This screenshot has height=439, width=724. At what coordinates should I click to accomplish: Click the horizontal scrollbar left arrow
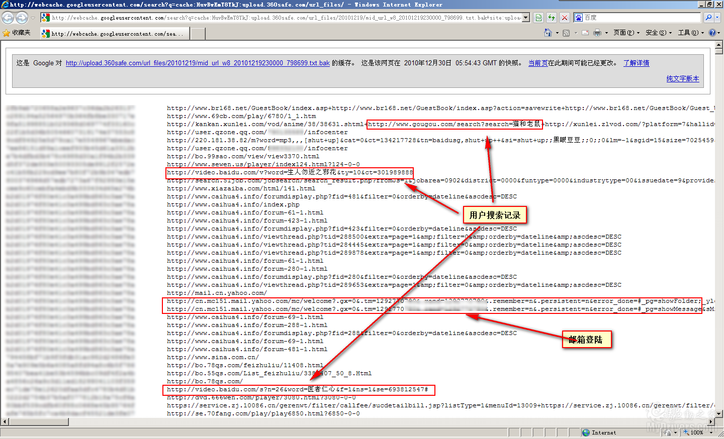[x=5, y=422]
